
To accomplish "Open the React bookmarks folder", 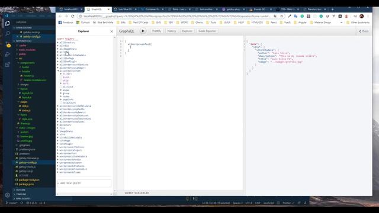I will [271, 22].
